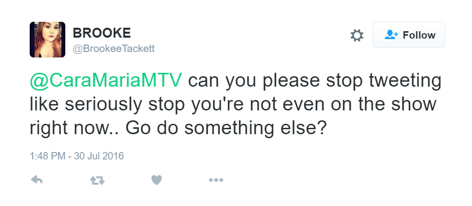Click the word Follow on the button
Screen dimensions: 472x206
(x=419, y=35)
